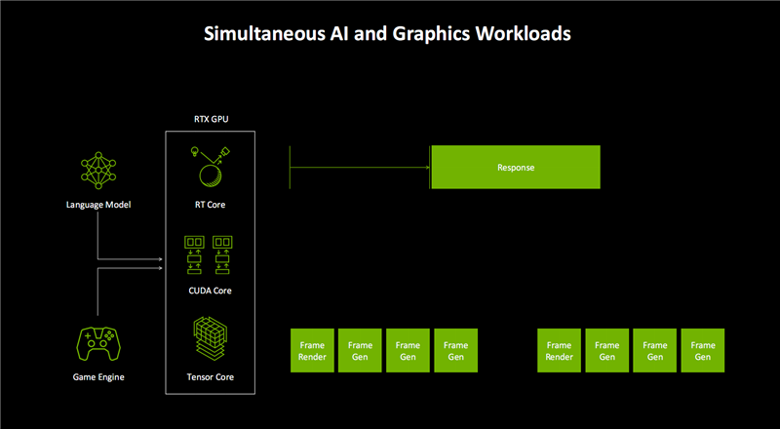Click the "CUDA Core" text label
780x429 pixels.
point(213,291)
